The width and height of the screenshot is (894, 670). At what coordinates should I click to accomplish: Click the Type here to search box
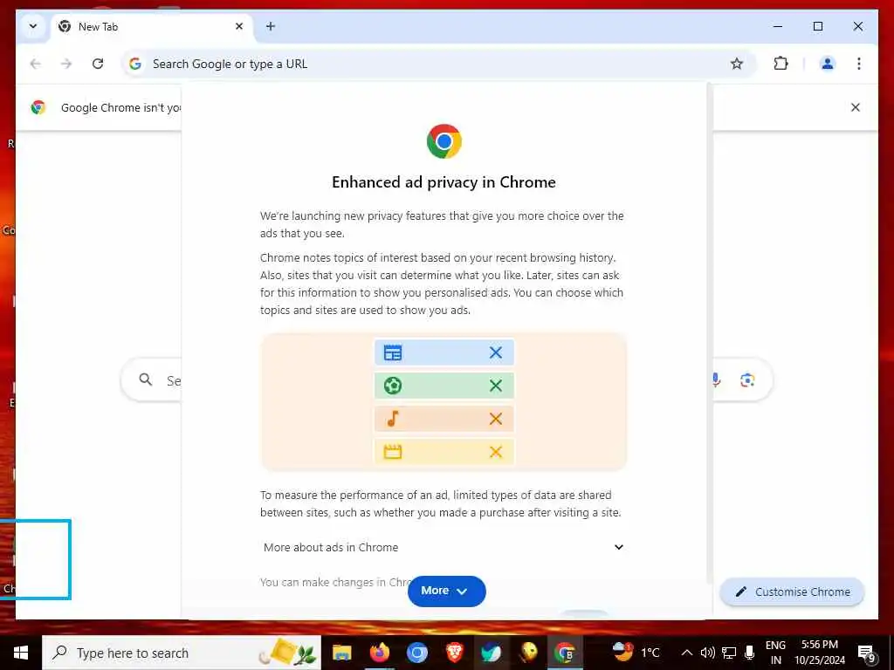click(x=182, y=653)
